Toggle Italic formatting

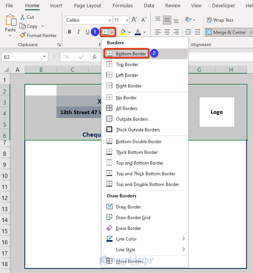click(79, 32)
